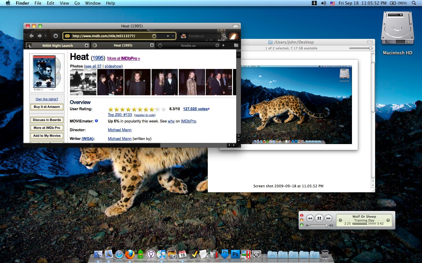Screen dimensions: 422x263
Task: Adjust the iTunes volume slider
Action: (x=319, y=226)
